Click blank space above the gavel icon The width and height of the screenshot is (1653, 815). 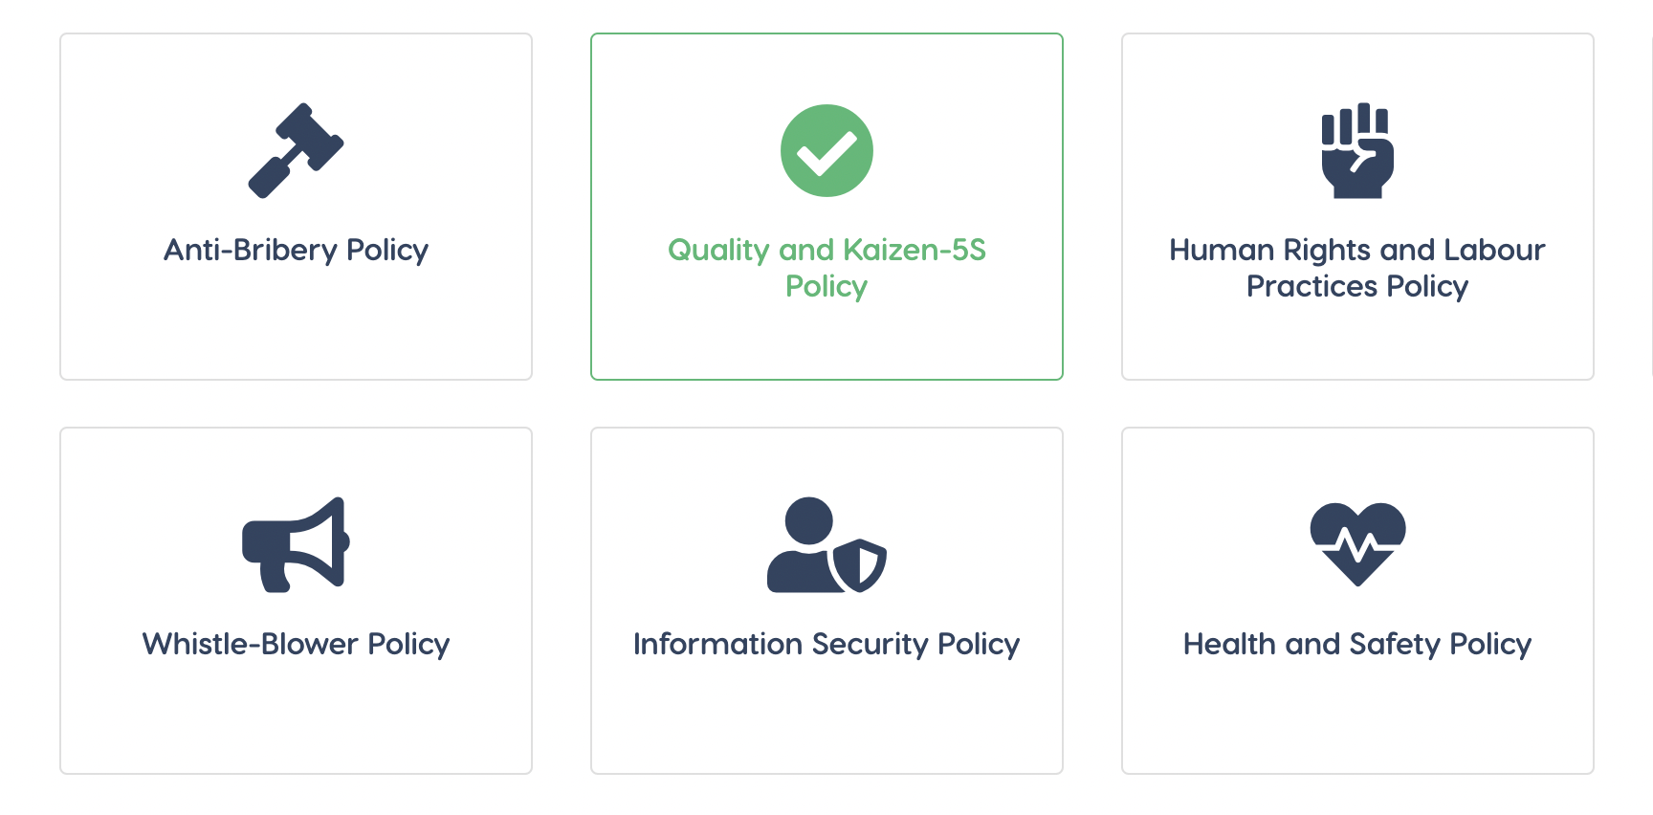coord(296,65)
